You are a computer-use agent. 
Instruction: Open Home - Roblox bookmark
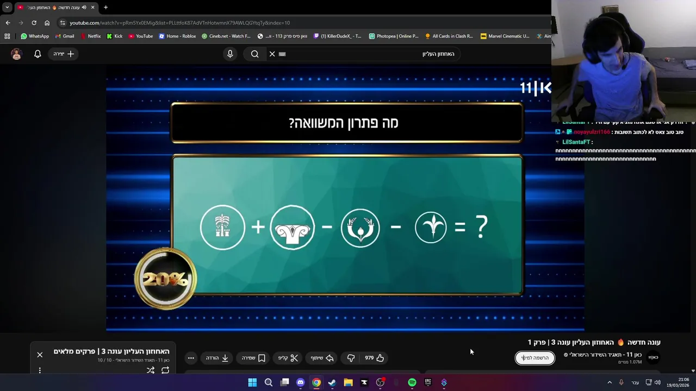click(177, 36)
